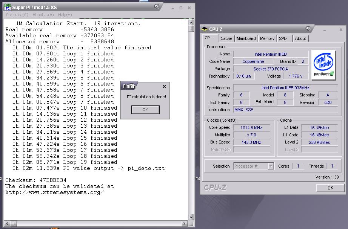Click the vertical scrollbar thumb in Super PI
Screen dimensions: 348x229
coord(191,28)
